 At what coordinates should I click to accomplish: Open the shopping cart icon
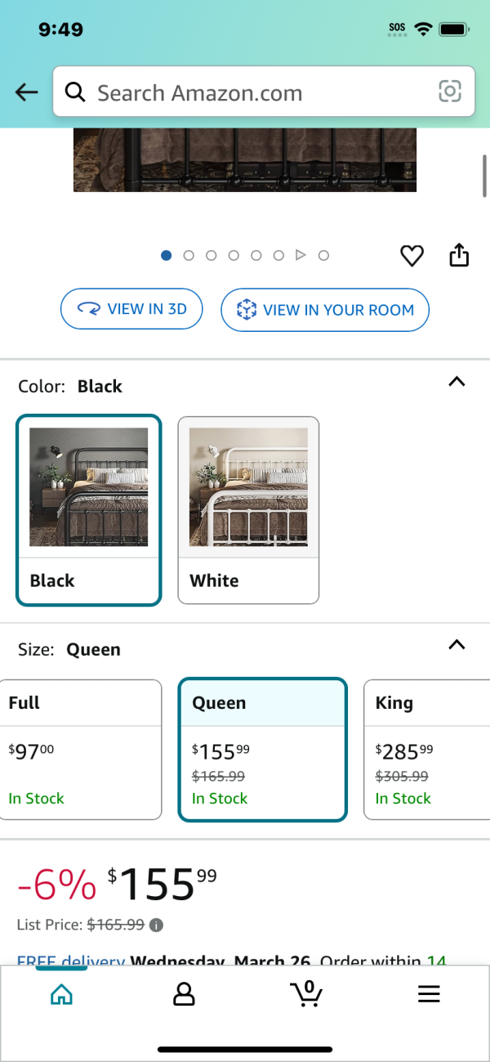[x=306, y=993]
